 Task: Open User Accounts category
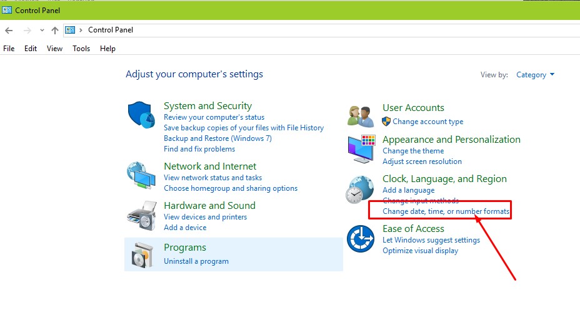[x=413, y=108]
